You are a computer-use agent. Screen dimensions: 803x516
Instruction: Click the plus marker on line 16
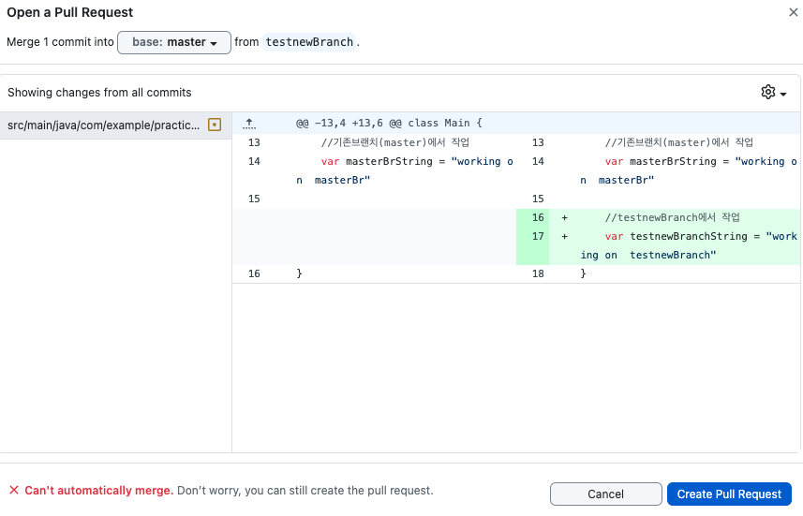(564, 217)
